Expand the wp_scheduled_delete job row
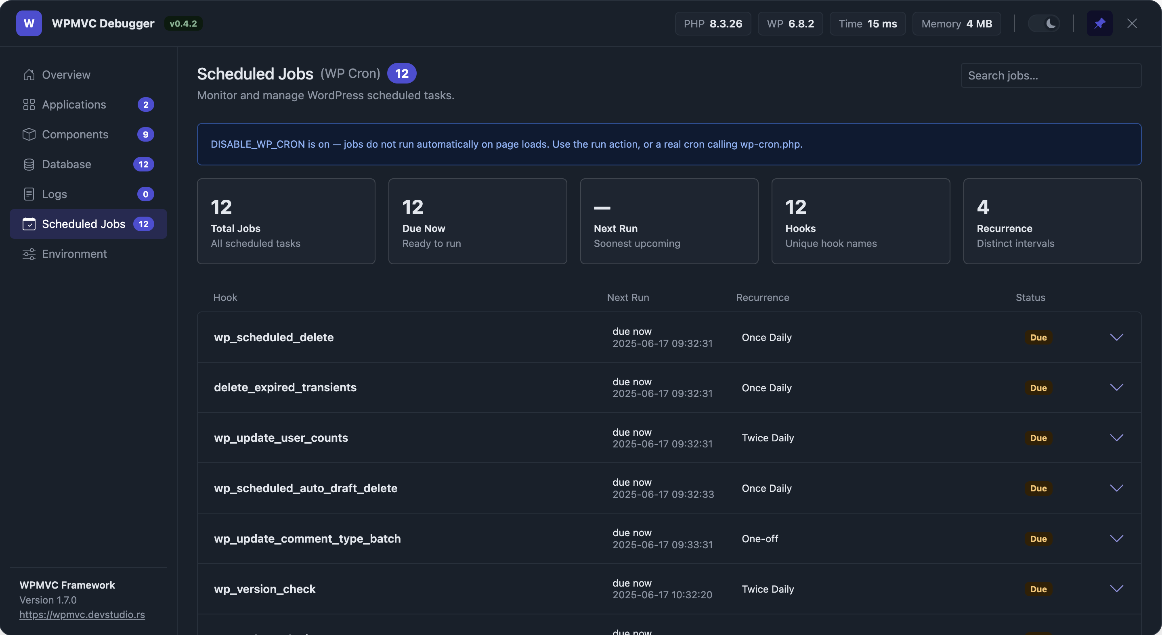Viewport: 1162px width, 635px height. tap(1116, 337)
